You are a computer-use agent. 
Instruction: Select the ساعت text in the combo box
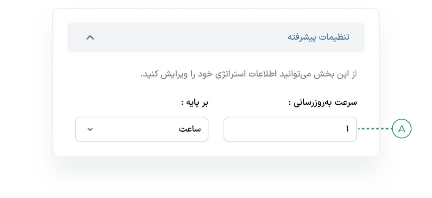click(190, 129)
